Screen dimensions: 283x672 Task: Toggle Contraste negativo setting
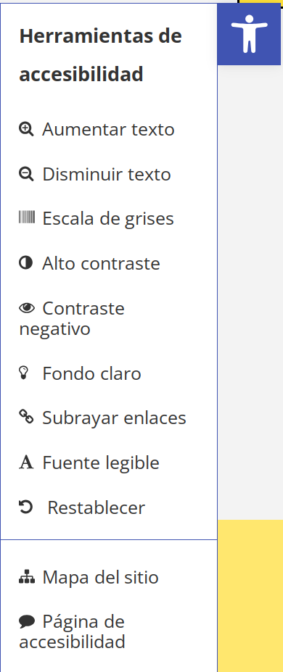point(72,318)
